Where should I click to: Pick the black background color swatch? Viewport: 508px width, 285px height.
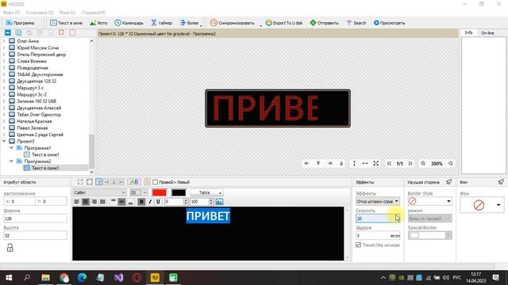point(179,192)
